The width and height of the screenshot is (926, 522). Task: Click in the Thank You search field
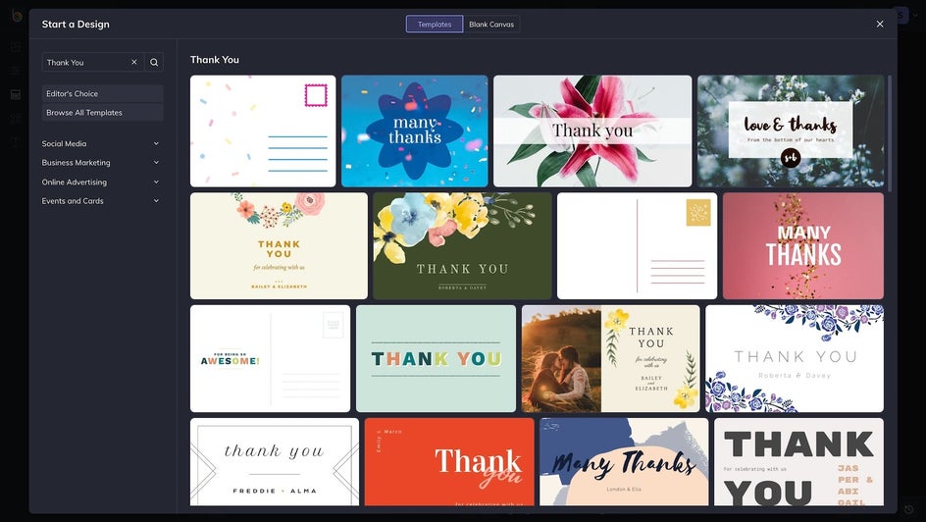[86, 62]
